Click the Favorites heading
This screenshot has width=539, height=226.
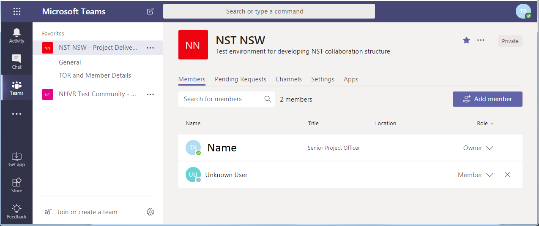click(x=53, y=34)
